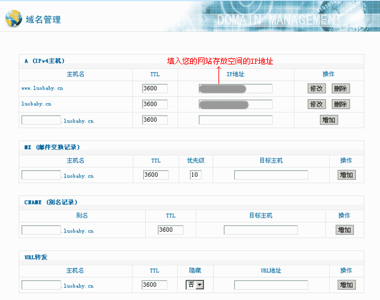
Task: Click 修改 button for www.luobaby.cn
Action: click(x=316, y=88)
